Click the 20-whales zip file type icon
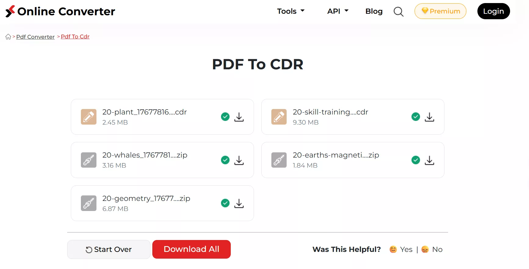Screen dimensions: 529x269 [x=89, y=160]
